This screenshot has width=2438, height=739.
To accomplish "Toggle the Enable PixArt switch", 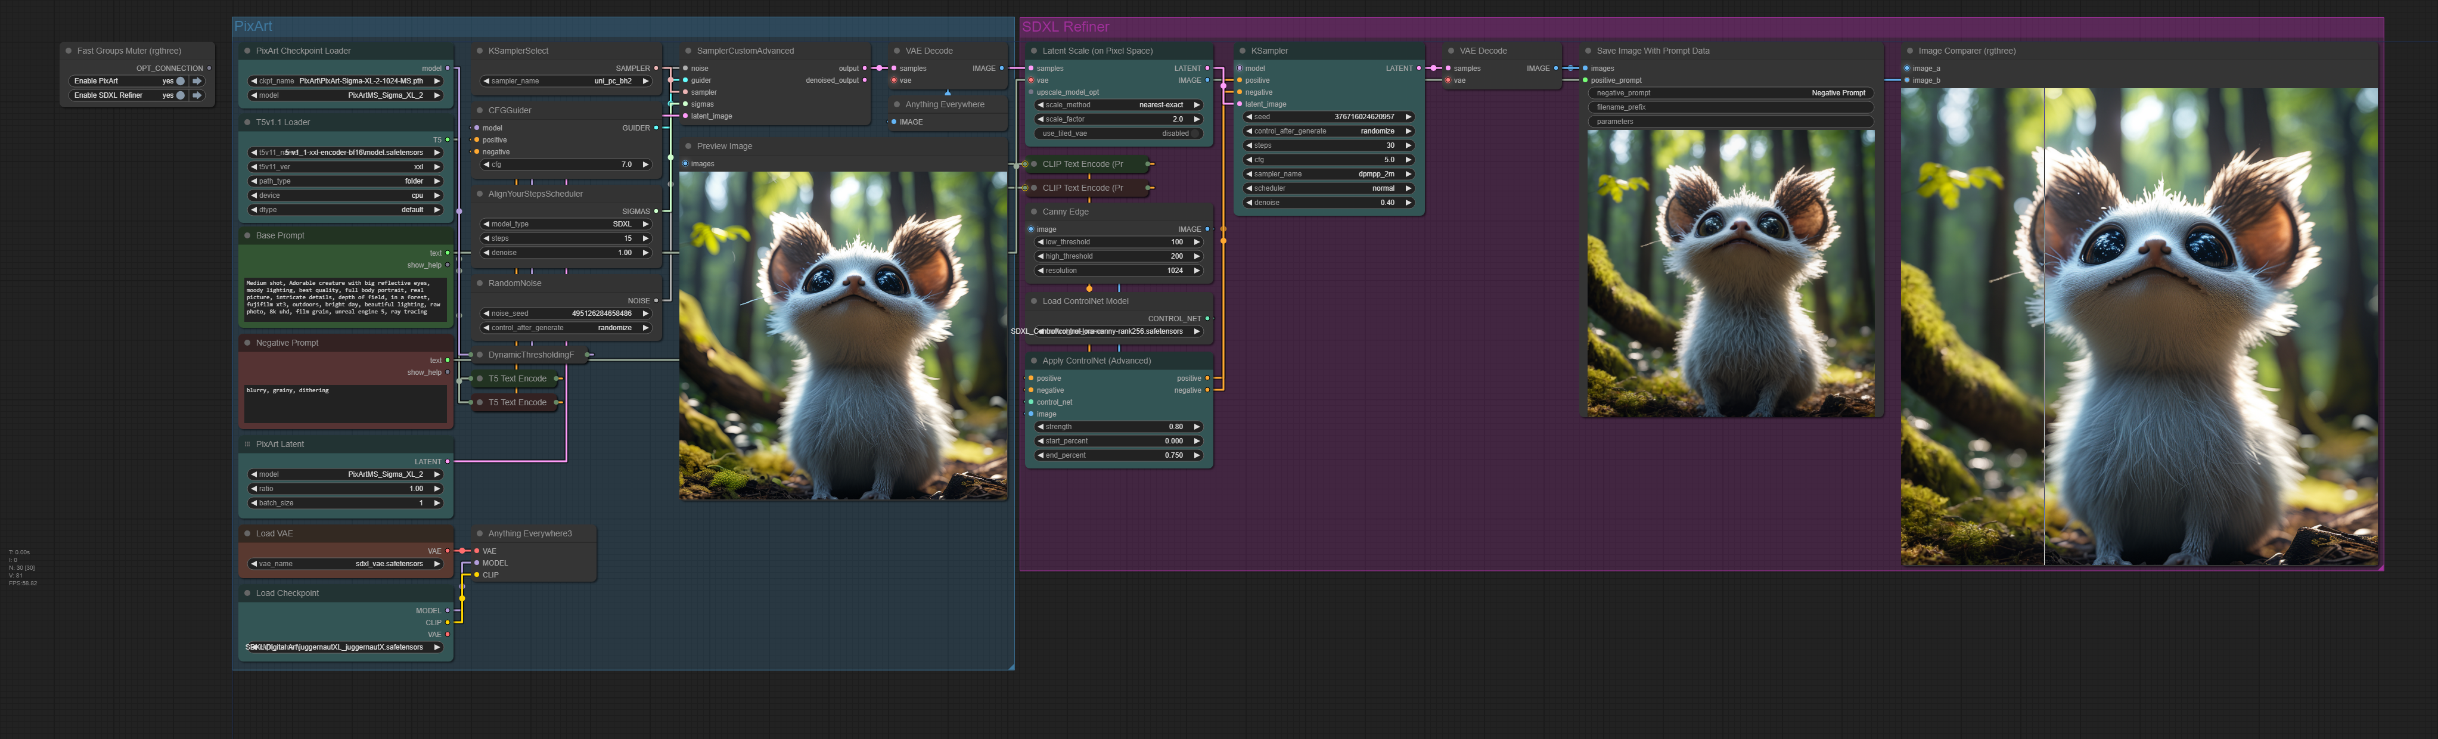I will [x=180, y=82].
